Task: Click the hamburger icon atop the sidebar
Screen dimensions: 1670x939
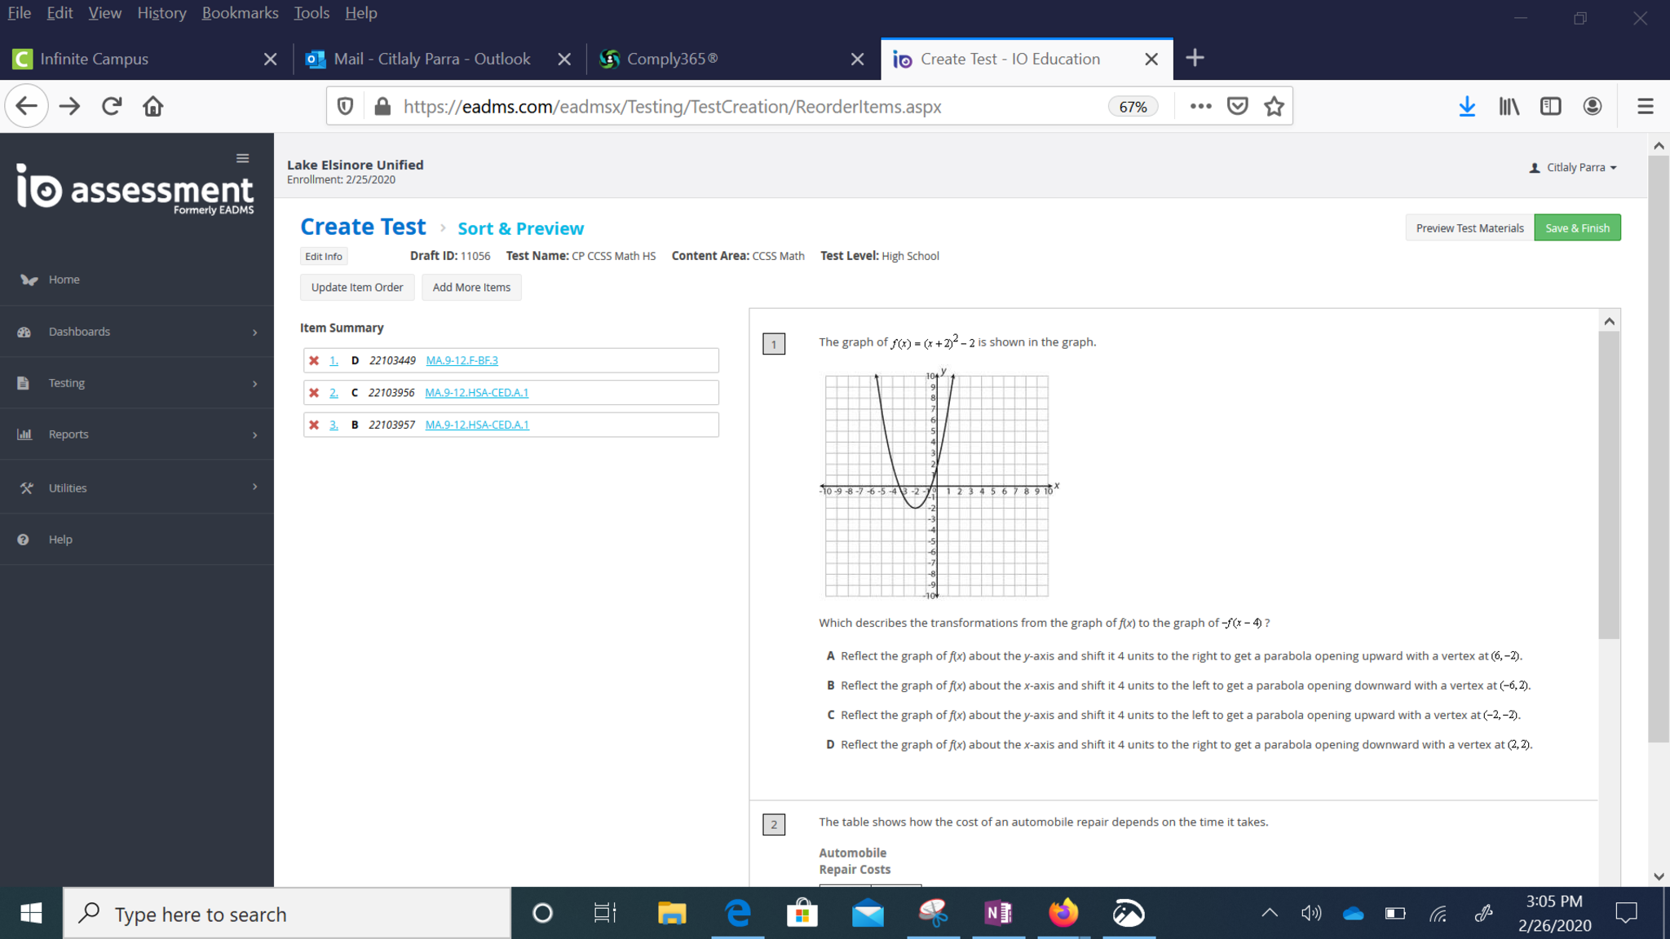Action: pos(242,158)
